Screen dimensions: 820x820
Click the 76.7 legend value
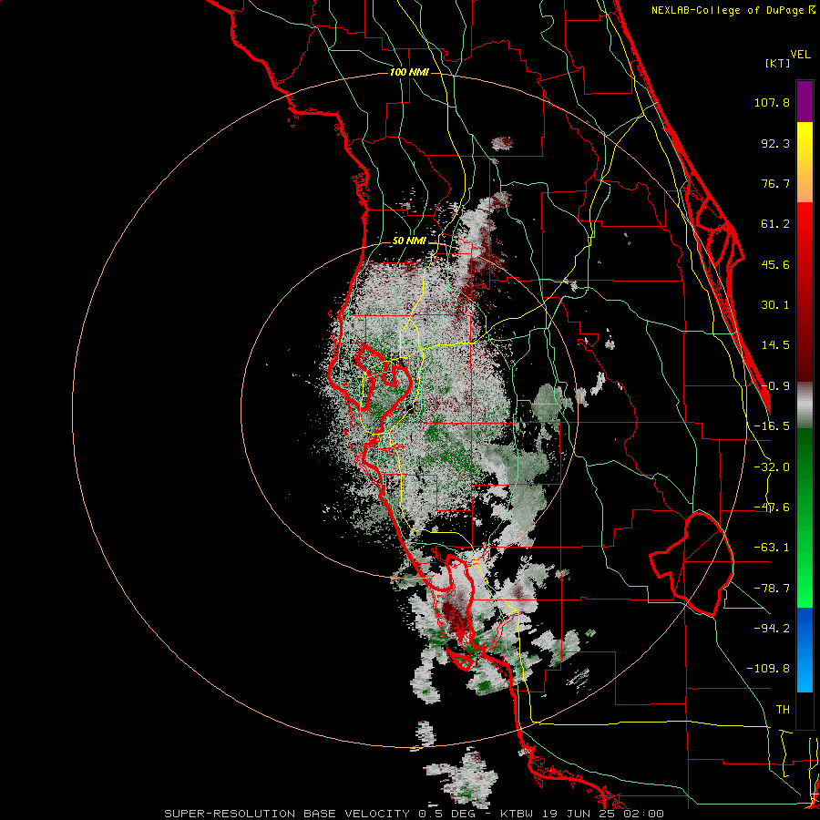coord(775,183)
